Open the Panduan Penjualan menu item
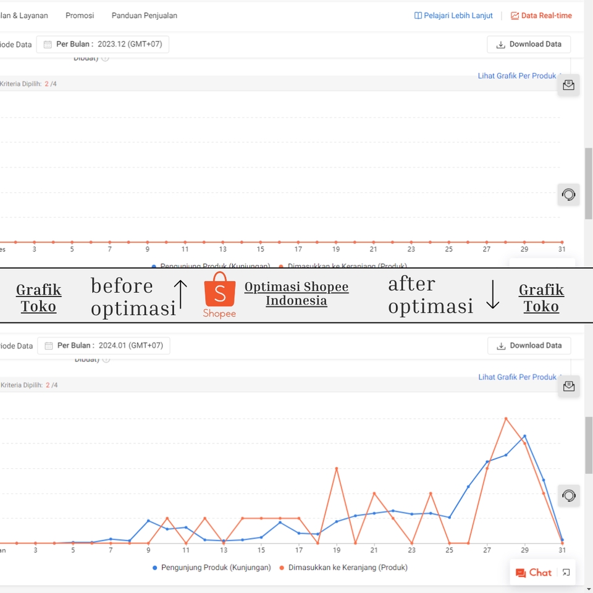This screenshot has height=593, width=593. 145,15
